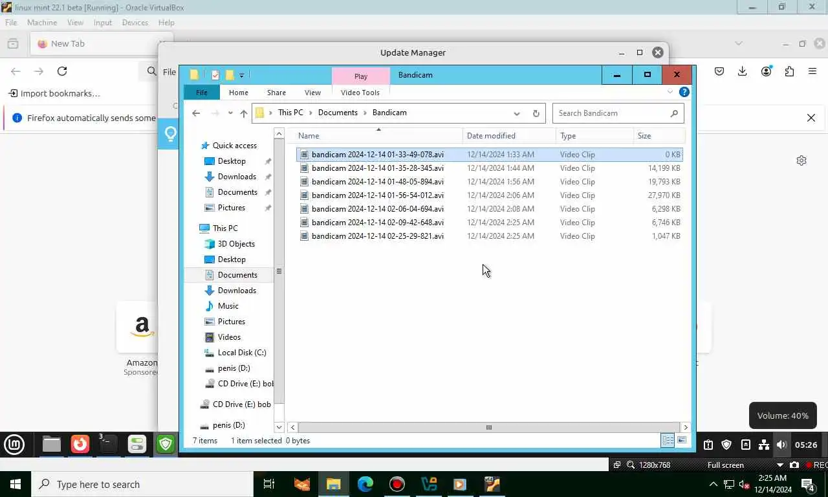Open the Firefox downloads panel
Screen dimensions: 828x497
pos(743,71)
